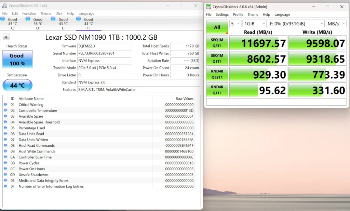Click the Serial Number field
This screenshot has width=350, height=211.
[104, 53]
